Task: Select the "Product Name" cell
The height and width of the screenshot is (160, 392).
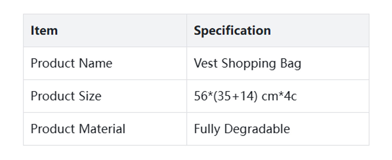Action: [71, 64]
